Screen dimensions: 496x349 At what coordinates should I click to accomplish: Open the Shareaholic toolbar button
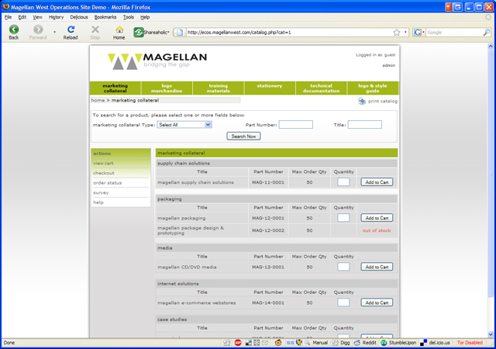[151, 33]
